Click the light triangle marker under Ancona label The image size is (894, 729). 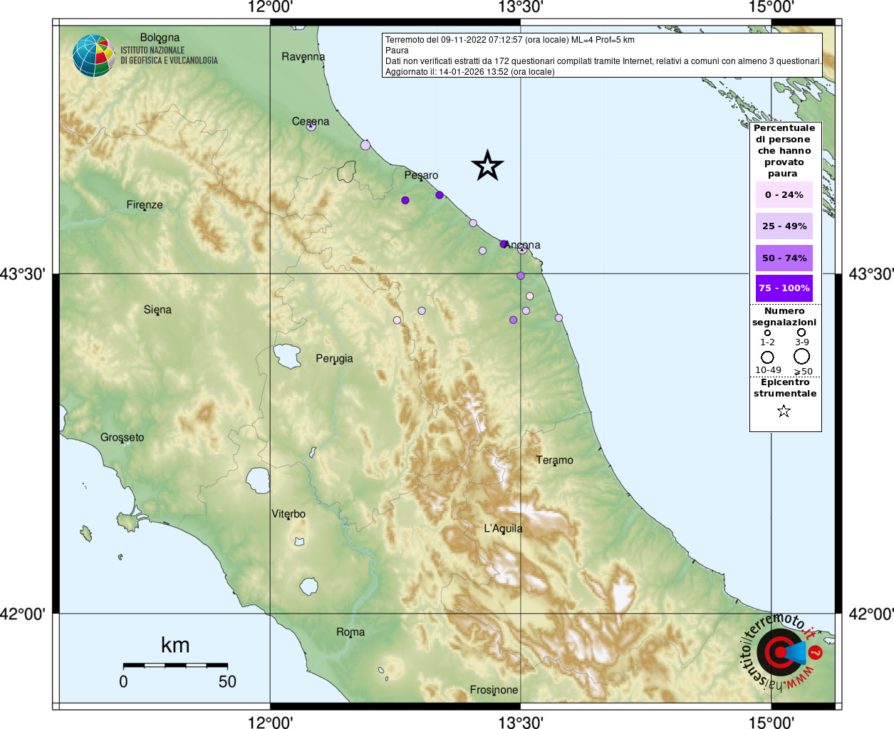pyautogui.click(x=522, y=249)
